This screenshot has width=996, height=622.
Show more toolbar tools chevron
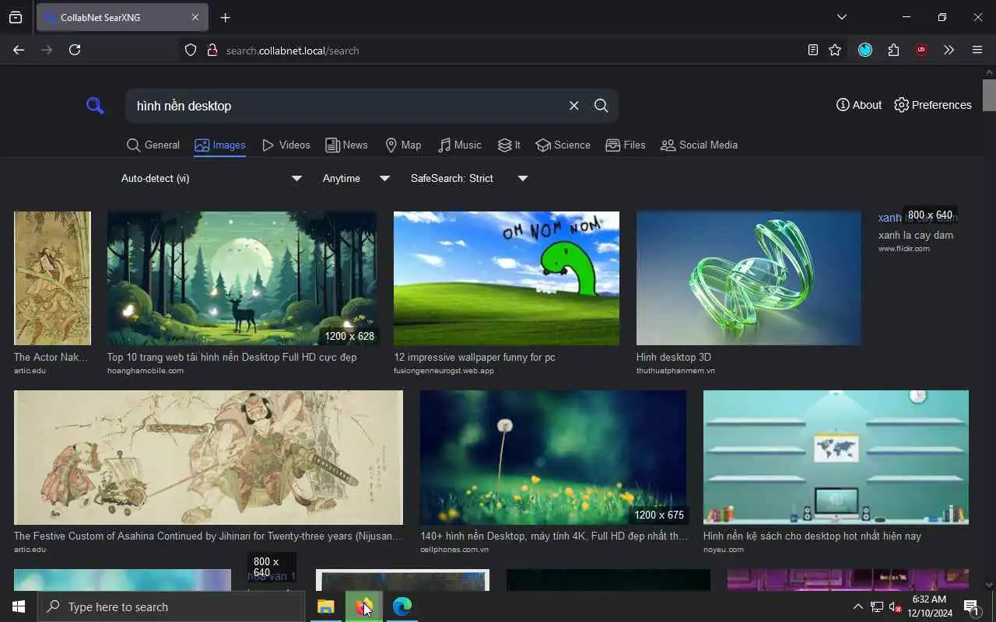[949, 50]
